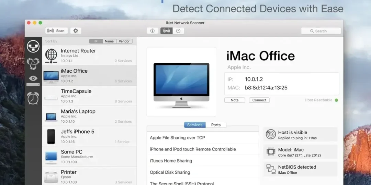Open the network scanner sidebar icon
The height and width of the screenshot is (185, 371).
(33, 47)
